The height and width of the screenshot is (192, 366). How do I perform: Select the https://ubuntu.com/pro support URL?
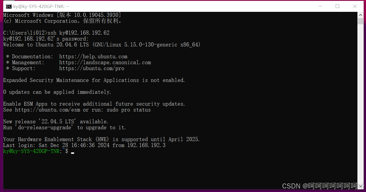91,68
